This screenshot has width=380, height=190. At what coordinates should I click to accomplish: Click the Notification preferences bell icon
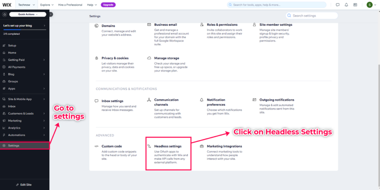tap(202, 99)
